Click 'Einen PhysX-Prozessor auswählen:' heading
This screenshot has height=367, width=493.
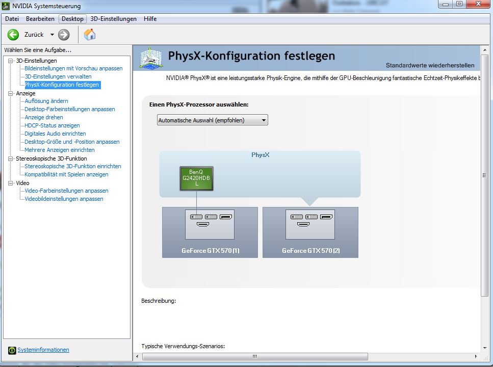pyautogui.click(x=199, y=104)
